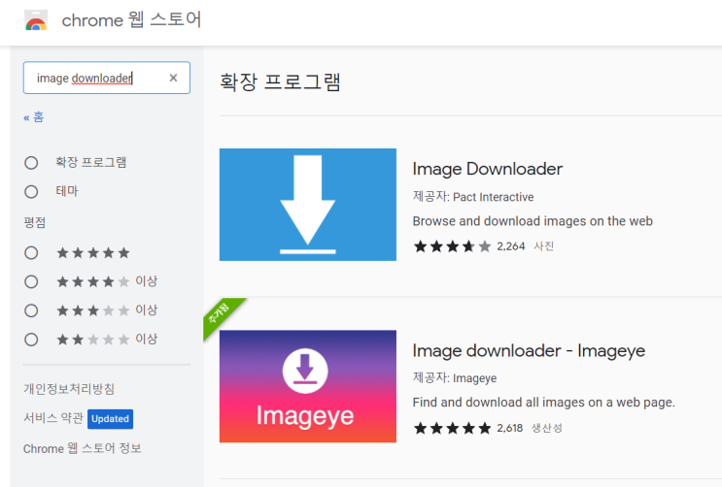Click the '확장 프로그램' results section heading
Screen dimensions: 722x487
(x=280, y=81)
